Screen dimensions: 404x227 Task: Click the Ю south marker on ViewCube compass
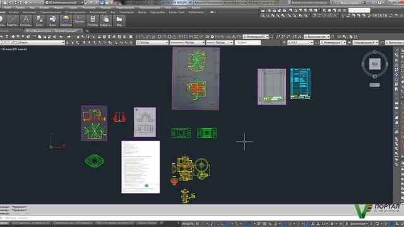point(375,76)
